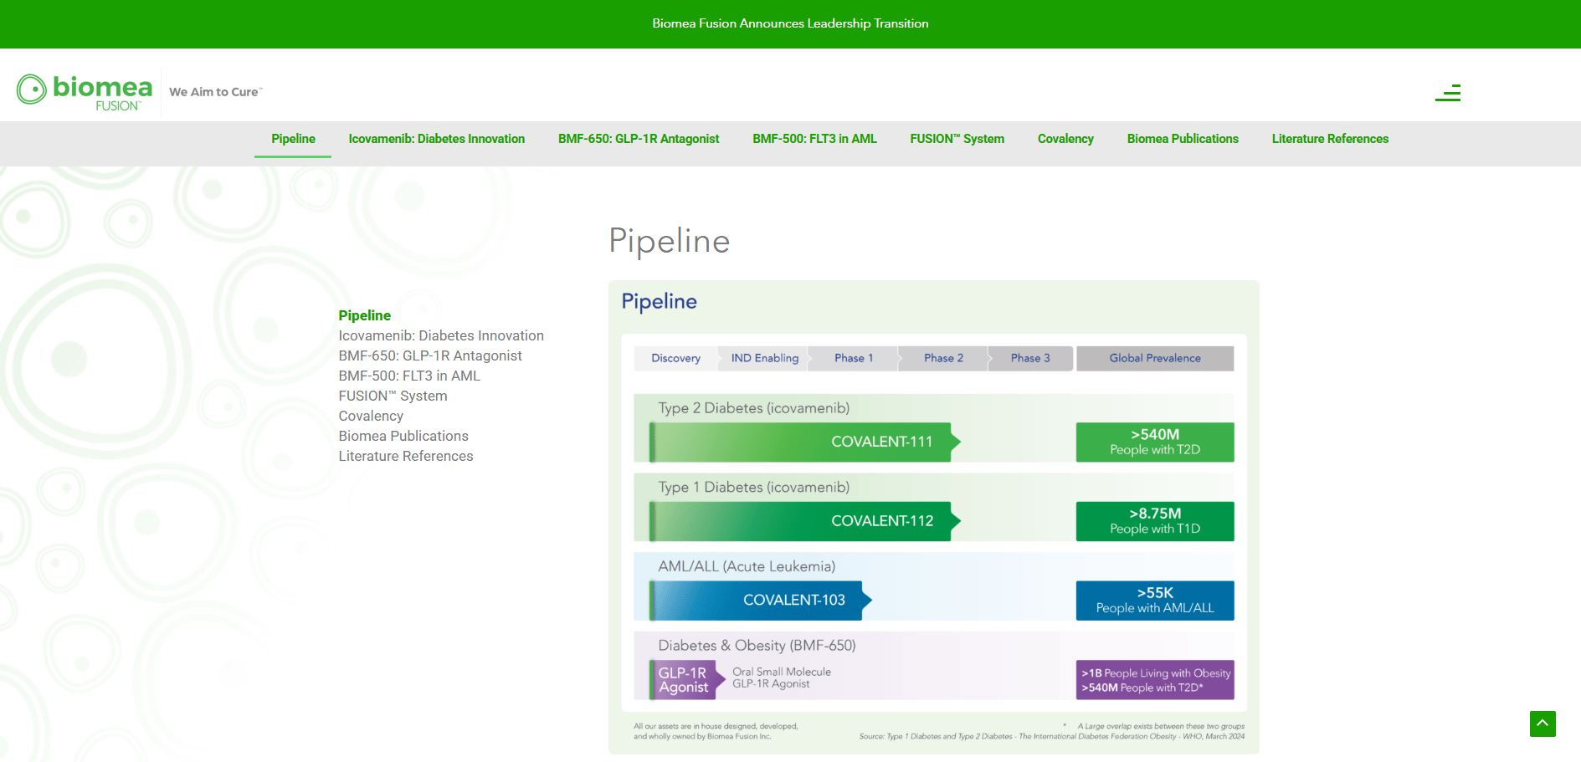Click the Source footnote under the chart
Viewport: 1581px width, 762px height.
tap(1051, 737)
